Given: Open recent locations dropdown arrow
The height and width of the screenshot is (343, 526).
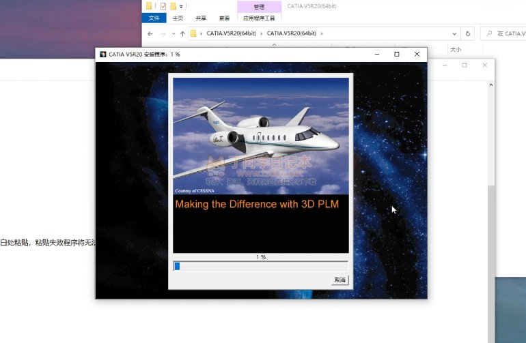Looking at the screenshot, I should (x=174, y=33).
